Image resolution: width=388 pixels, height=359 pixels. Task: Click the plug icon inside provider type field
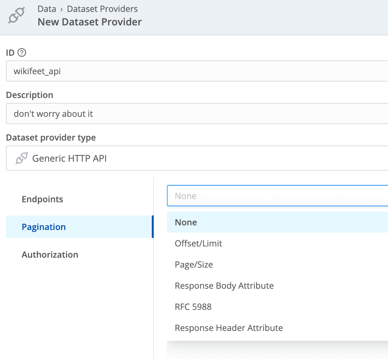click(x=21, y=158)
